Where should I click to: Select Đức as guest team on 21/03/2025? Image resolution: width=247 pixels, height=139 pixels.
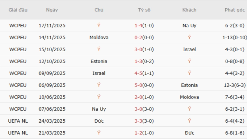pos(189,133)
